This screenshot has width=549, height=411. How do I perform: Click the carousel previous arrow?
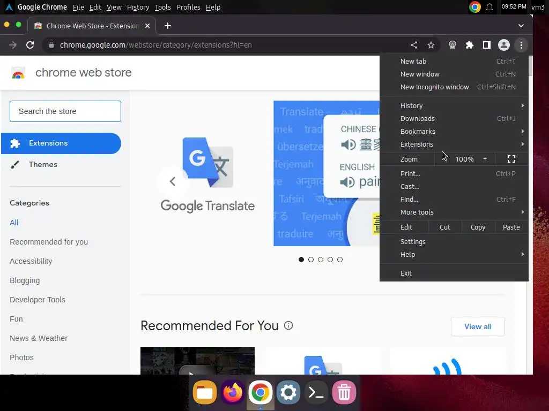[x=172, y=181]
